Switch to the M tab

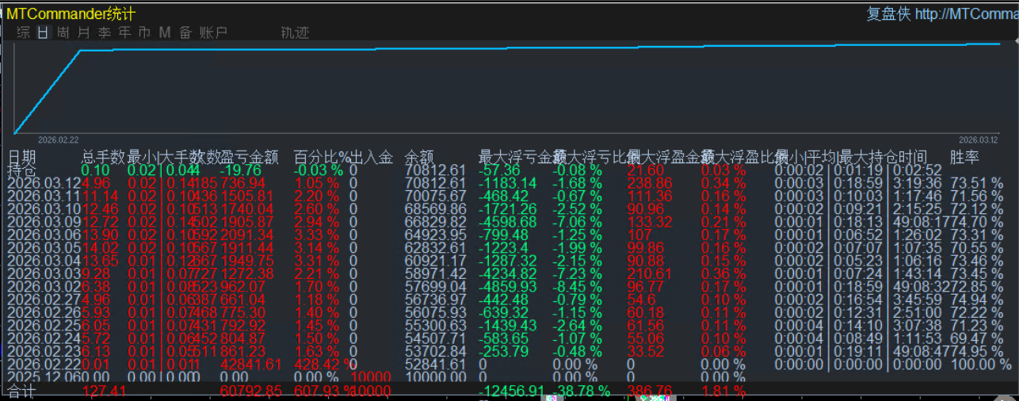tap(165, 32)
